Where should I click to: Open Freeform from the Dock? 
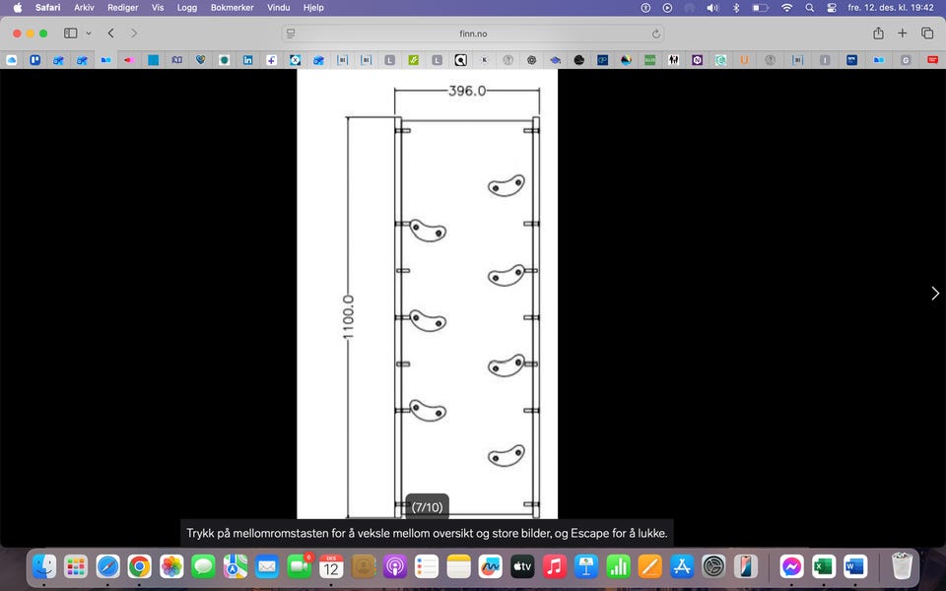pyautogui.click(x=491, y=566)
